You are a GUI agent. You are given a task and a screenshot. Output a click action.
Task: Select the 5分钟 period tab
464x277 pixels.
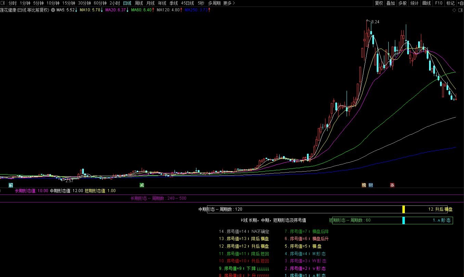pos(38,3)
